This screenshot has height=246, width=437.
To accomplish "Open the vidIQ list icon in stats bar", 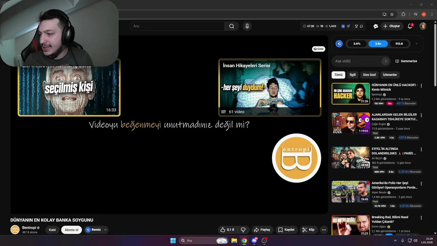I will coord(348,26).
